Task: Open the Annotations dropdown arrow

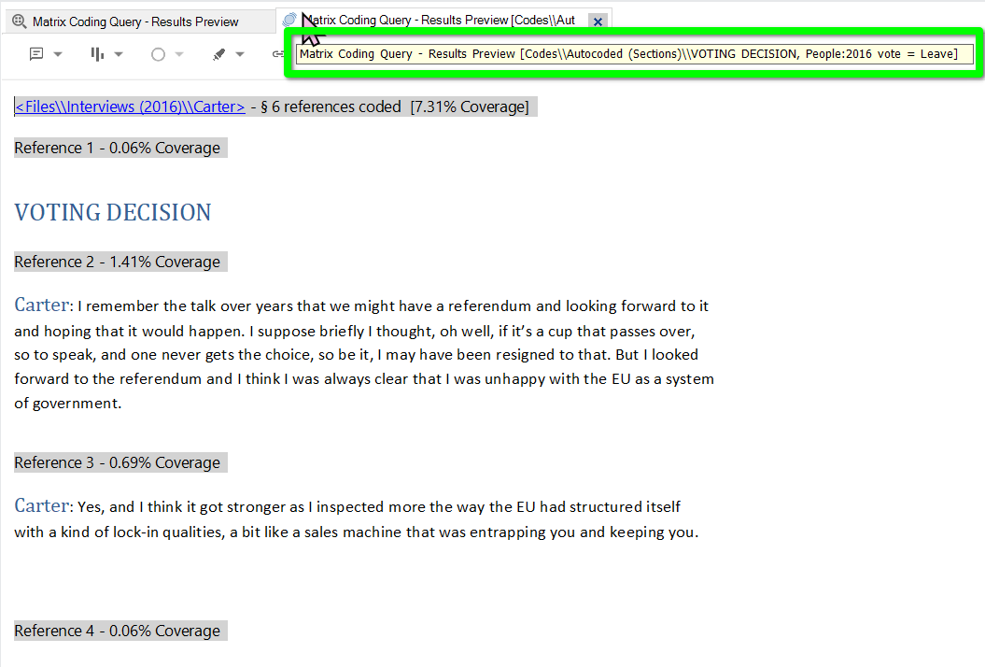Action: (x=58, y=54)
